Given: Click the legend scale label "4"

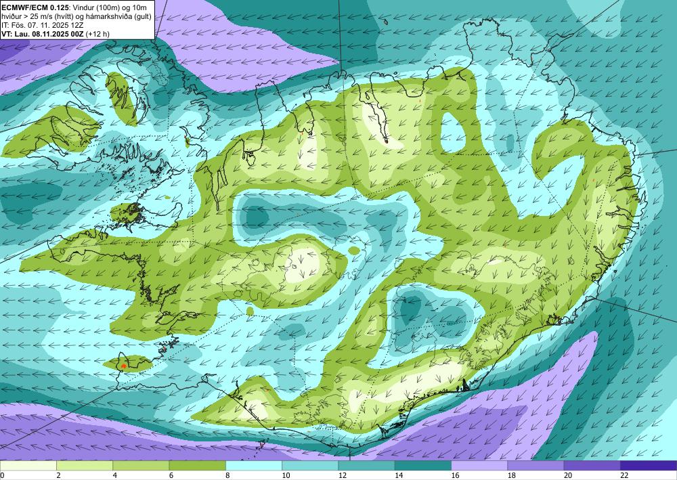Looking at the screenshot, I should click(x=115, y=475).
